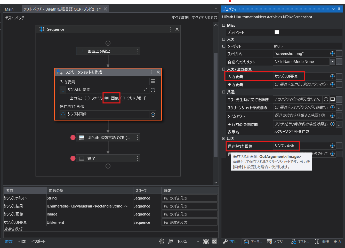
Task: Open the テストエクスプローラー panel
Action: [301, 242]
